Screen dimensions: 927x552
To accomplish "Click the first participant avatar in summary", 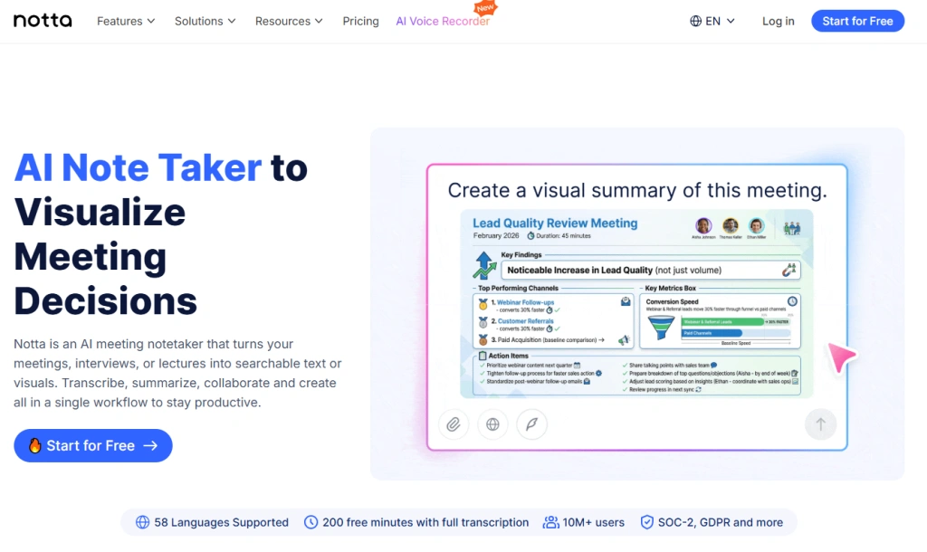I will 703,225.
